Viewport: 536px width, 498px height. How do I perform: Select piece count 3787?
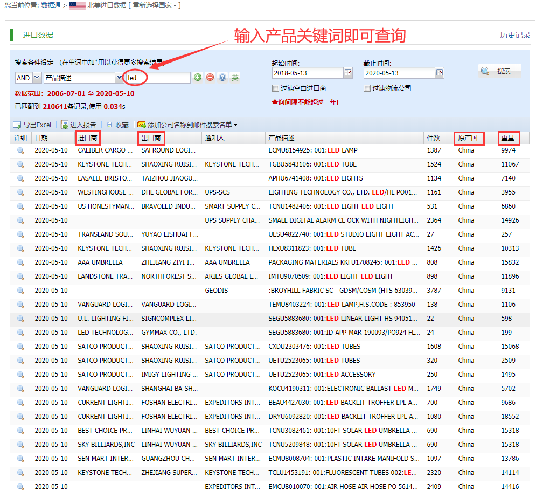[434, 290]
